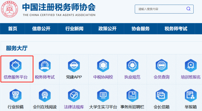This screenshot has height=111, width=202.
Task: Open the 信息服务平台 hexagon icon
Action: 16,65
